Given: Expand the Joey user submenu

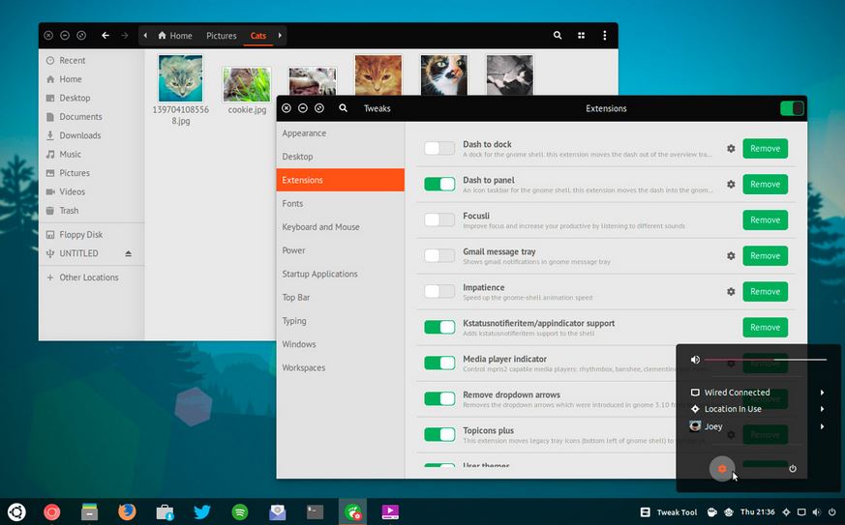Looking at the screenshot, I should pyautogui.click(x=823, y=426).
